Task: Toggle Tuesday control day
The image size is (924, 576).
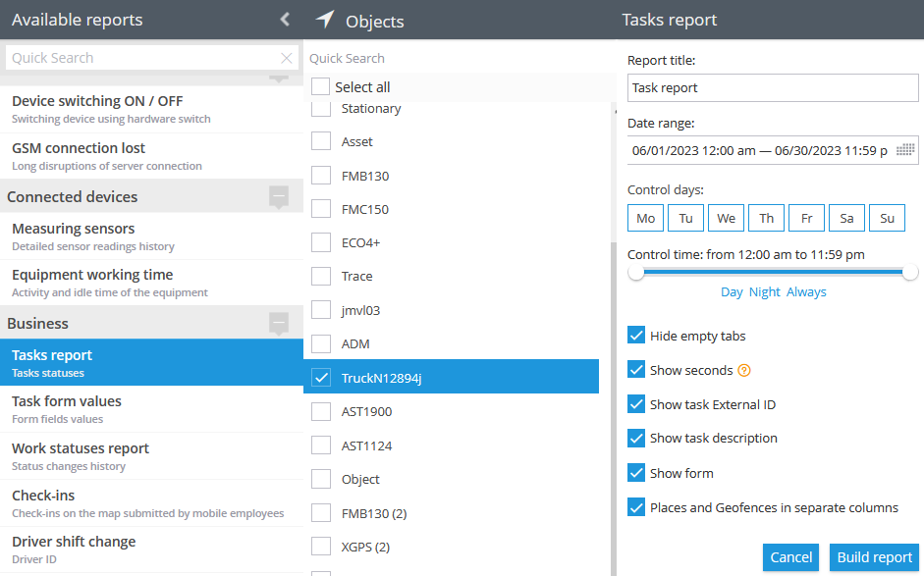Action: point(686,218)
